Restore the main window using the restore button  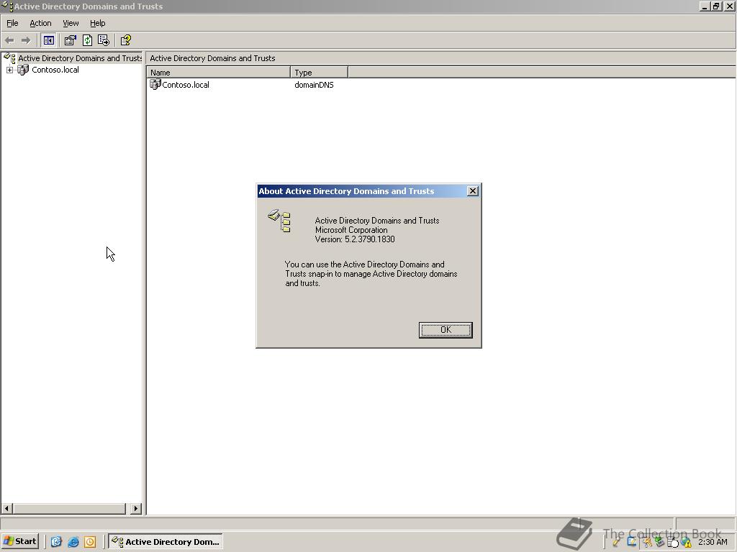[716, 6]
